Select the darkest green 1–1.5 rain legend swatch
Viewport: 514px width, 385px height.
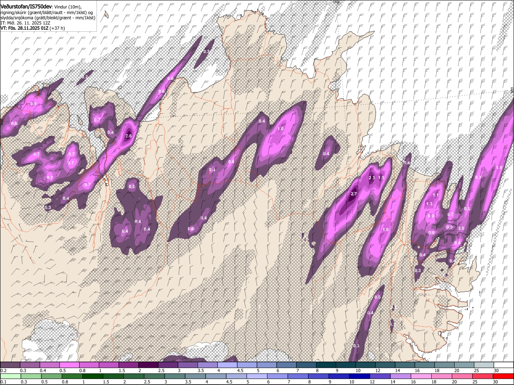click(x=92, y=377)
